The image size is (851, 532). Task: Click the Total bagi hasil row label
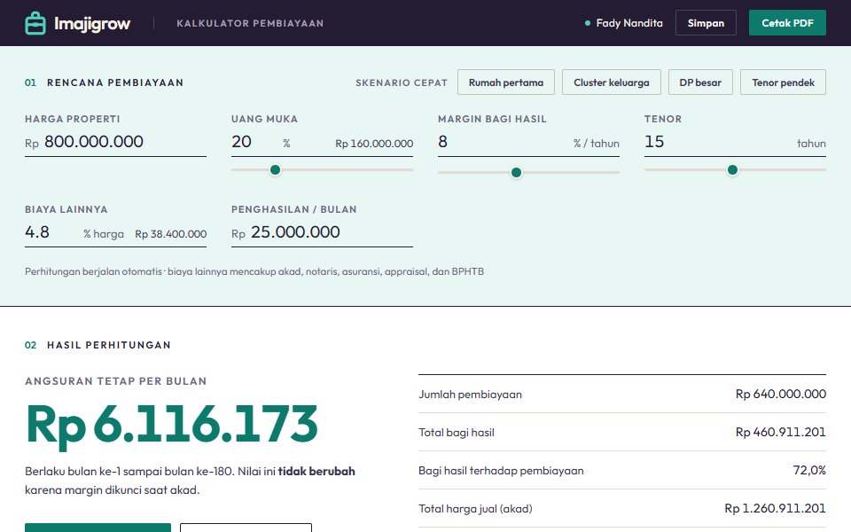456,433
